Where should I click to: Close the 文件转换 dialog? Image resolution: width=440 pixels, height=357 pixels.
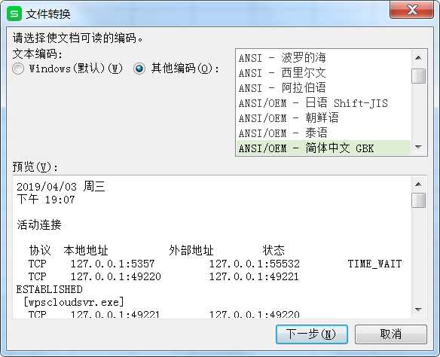pos(411,10)
